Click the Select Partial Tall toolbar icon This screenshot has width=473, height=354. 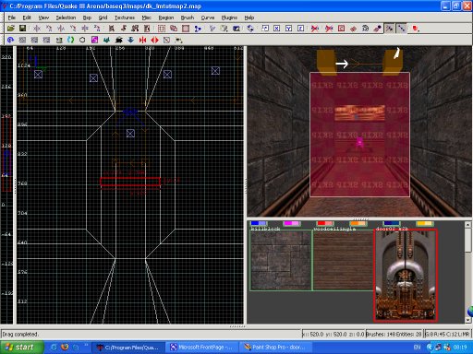click(x=135, y=29)
